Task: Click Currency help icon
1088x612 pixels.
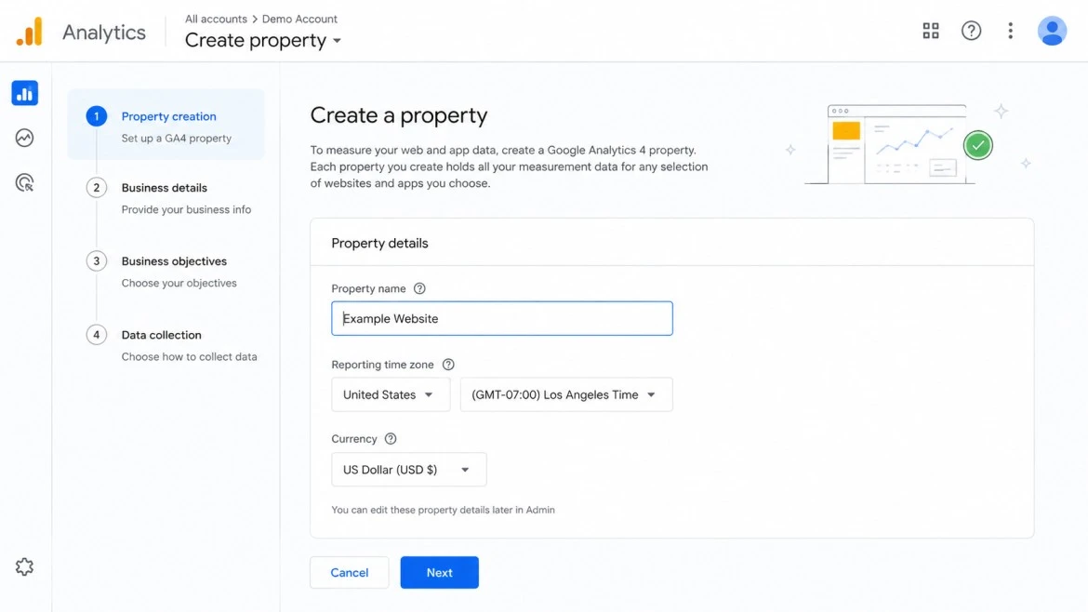Action: 391,438
